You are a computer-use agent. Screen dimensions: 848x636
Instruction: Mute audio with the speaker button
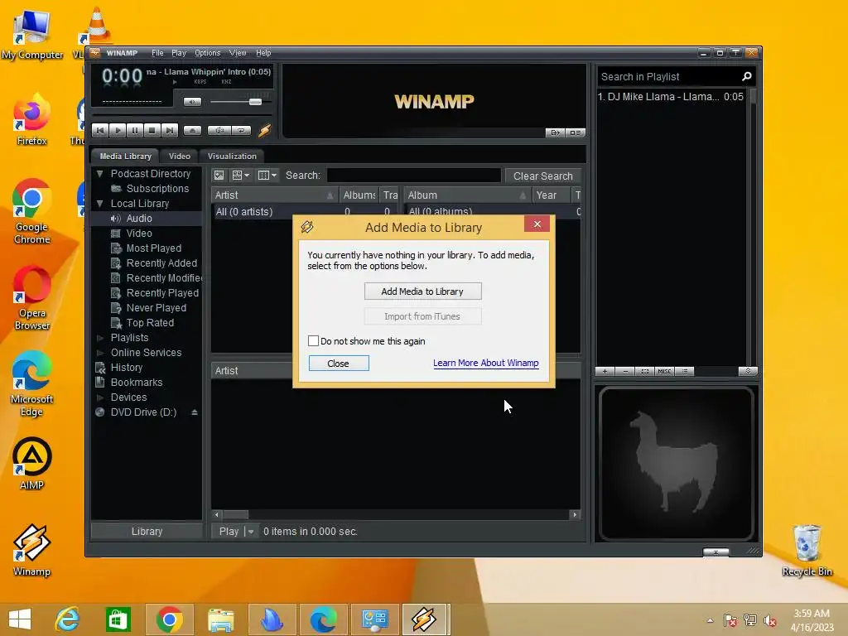[192, 102]
